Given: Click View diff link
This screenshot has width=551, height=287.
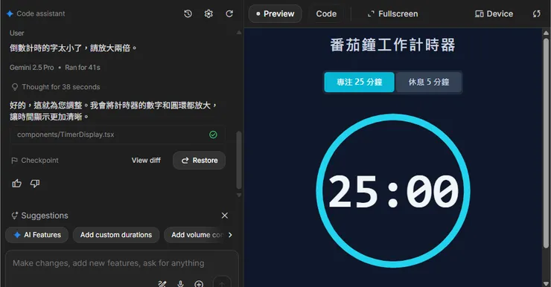Looking at the screenshot, I should (x=146, y=161).
